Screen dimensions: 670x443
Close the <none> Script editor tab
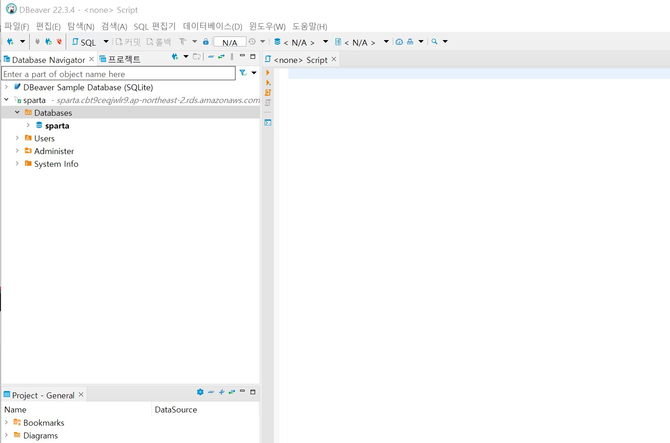click(334, 59)
